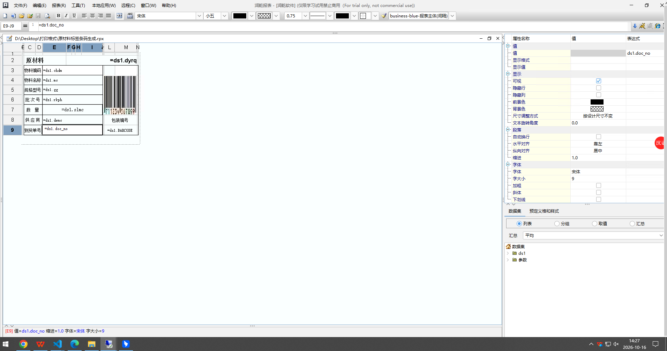This screenshot has width=667, height=351.
Task: Open the business-blue style dropdown
Action: [x=452, y=16]
